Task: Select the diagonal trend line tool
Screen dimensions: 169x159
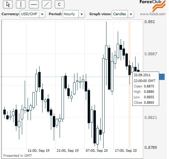Action: 47,4
